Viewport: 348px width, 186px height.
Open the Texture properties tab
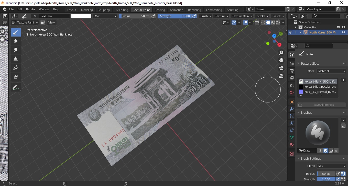(x=291, y=154)
